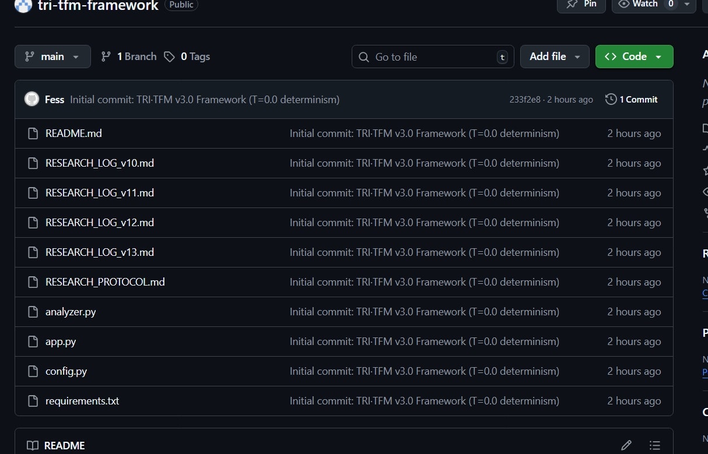Open the analyzer.py file
Image resolution: width=708 pixels, height=454 pixels.
tap(70, 311)
